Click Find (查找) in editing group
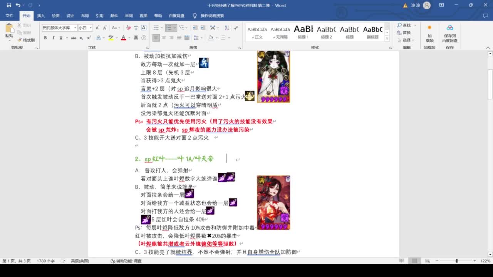The image size is (493, 277). coord(404,25)
